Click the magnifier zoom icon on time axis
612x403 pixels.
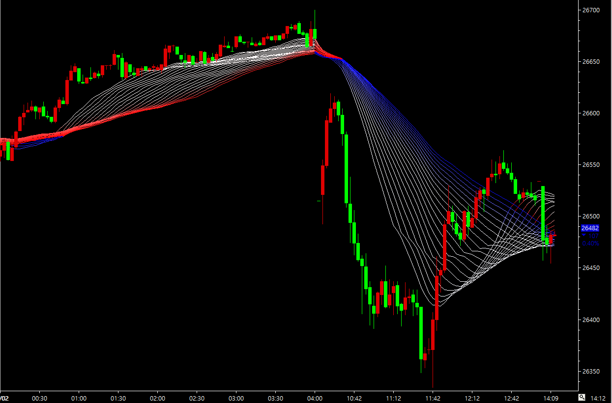coord(582,397)
